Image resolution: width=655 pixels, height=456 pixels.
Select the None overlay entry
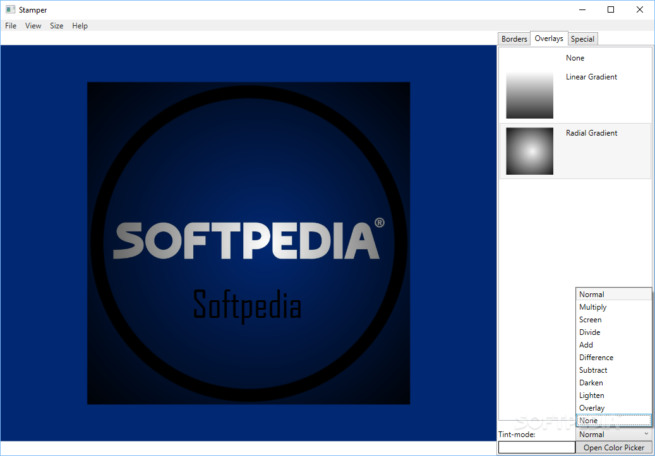(x=575, y=58)
